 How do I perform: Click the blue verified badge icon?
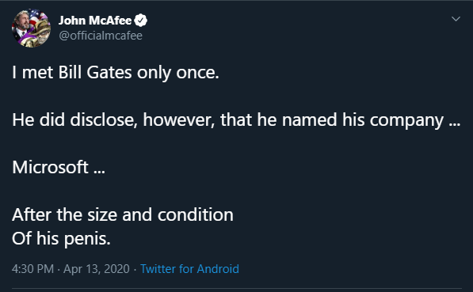point(140,21)
